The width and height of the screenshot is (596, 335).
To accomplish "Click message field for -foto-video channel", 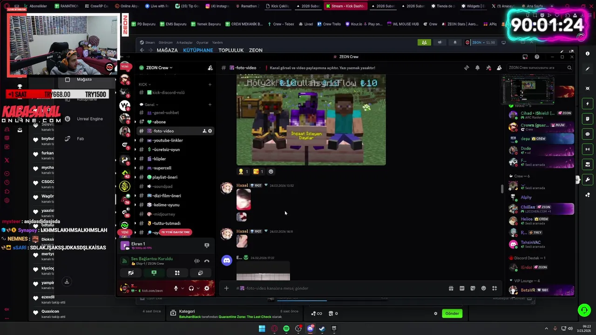I will pos(340,288).
